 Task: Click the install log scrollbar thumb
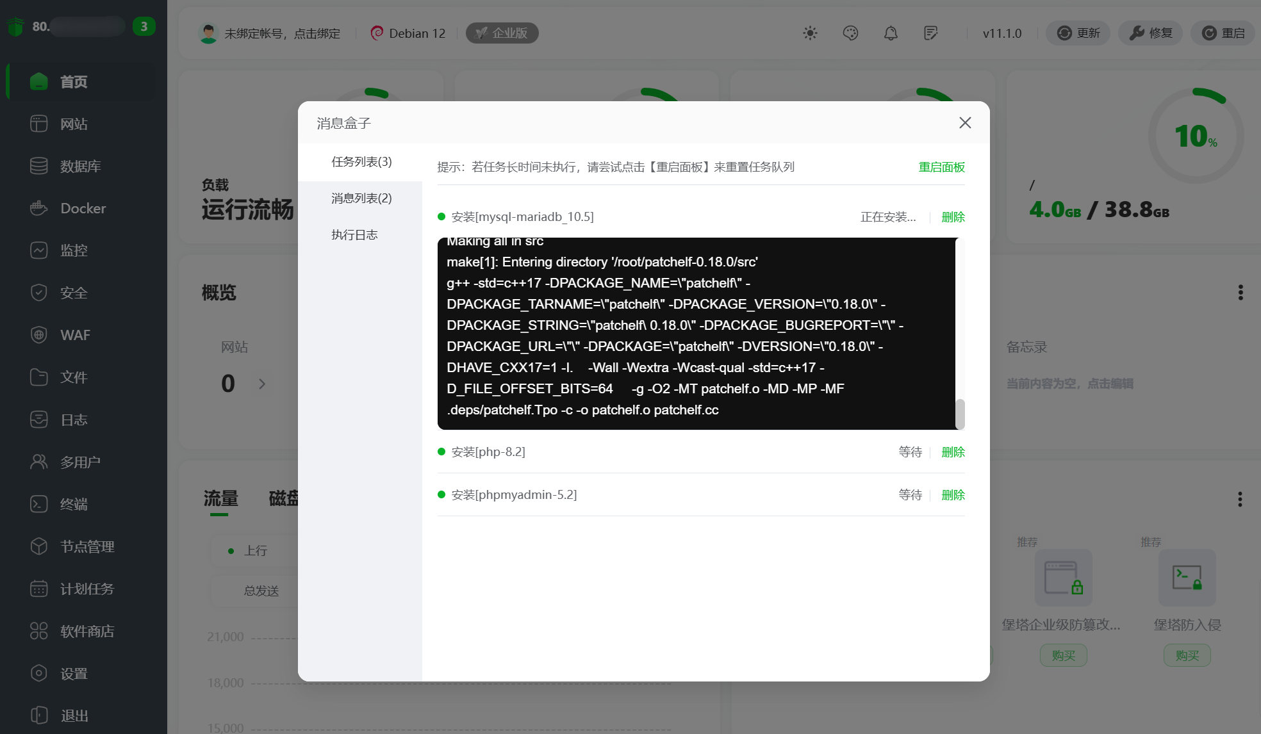pos(960,414)
